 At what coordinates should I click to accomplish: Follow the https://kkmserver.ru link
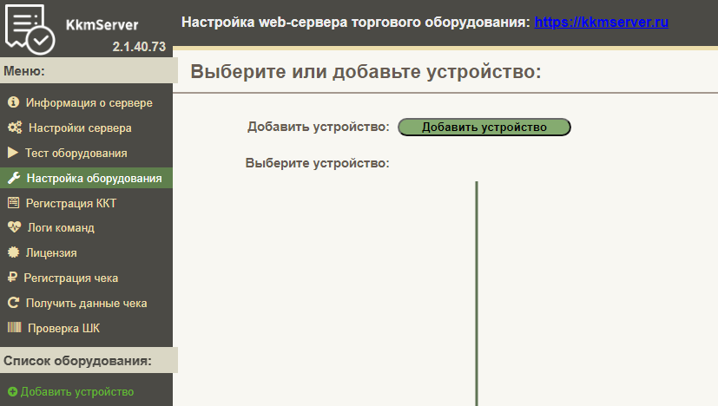[x=602, y=22]
